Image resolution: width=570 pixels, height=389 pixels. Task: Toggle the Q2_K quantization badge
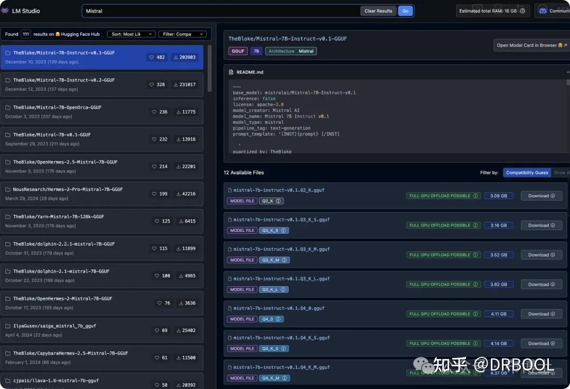[271, 201]
